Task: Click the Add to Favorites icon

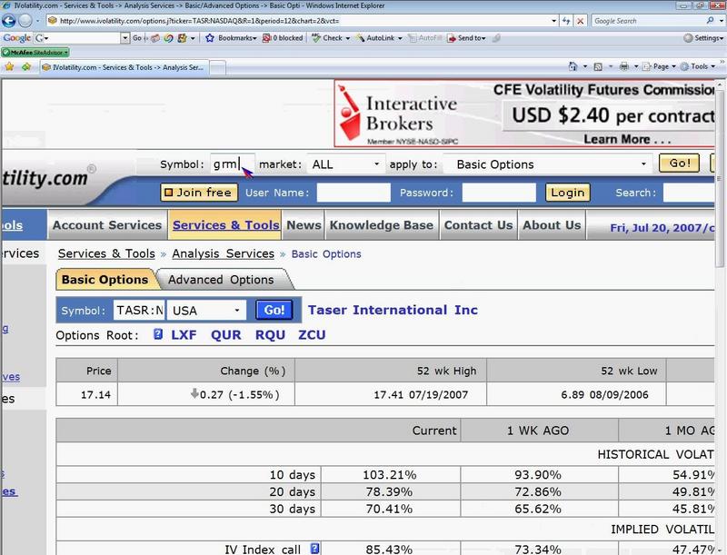Action: click(x=26, y=67)
